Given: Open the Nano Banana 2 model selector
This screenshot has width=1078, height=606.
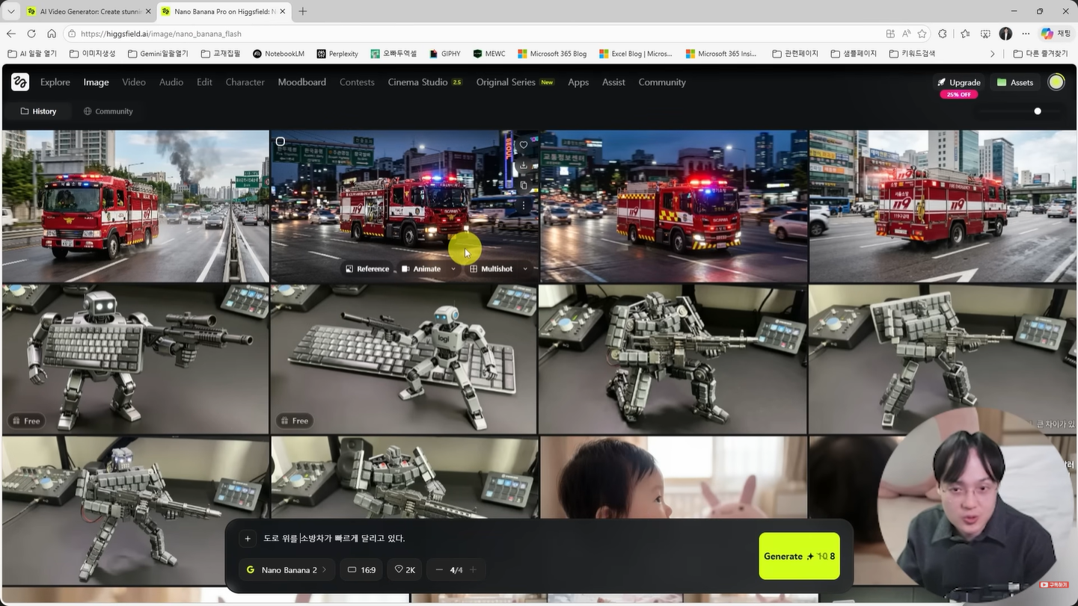Looking at the screenshot, I should tap(287, 570).
